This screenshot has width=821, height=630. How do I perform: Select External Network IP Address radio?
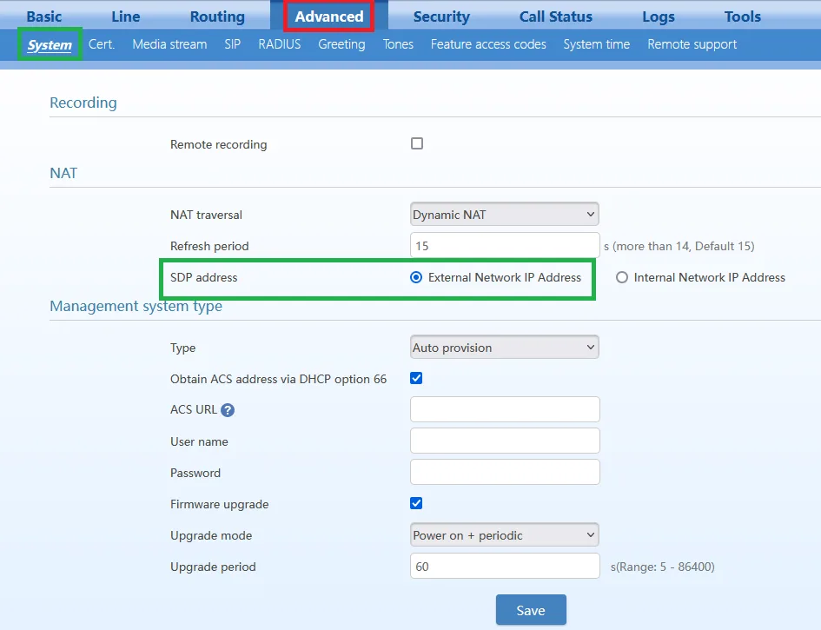point(416,277)
